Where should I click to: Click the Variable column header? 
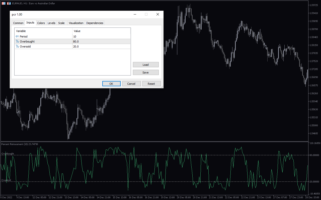pyautogui.click(x=43, y=31)
